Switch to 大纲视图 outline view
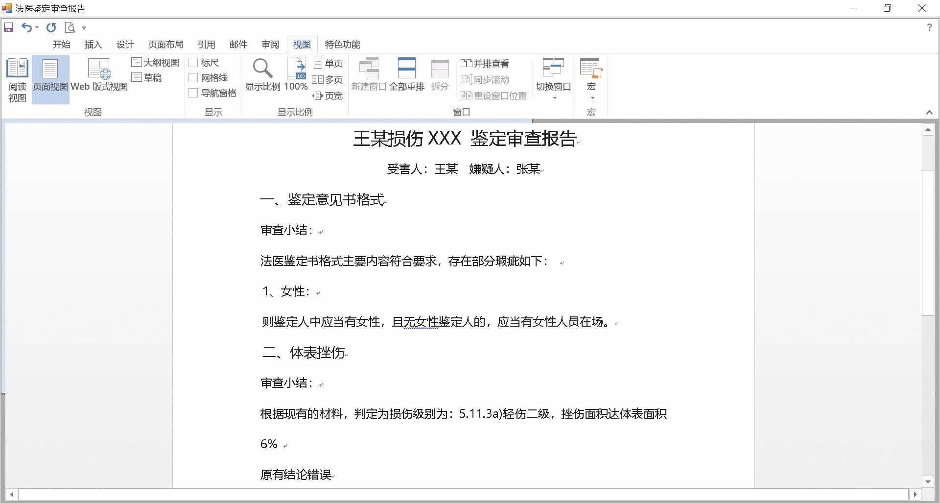The width and height of the screenshot is (940, 503). (x=155, y=63)
